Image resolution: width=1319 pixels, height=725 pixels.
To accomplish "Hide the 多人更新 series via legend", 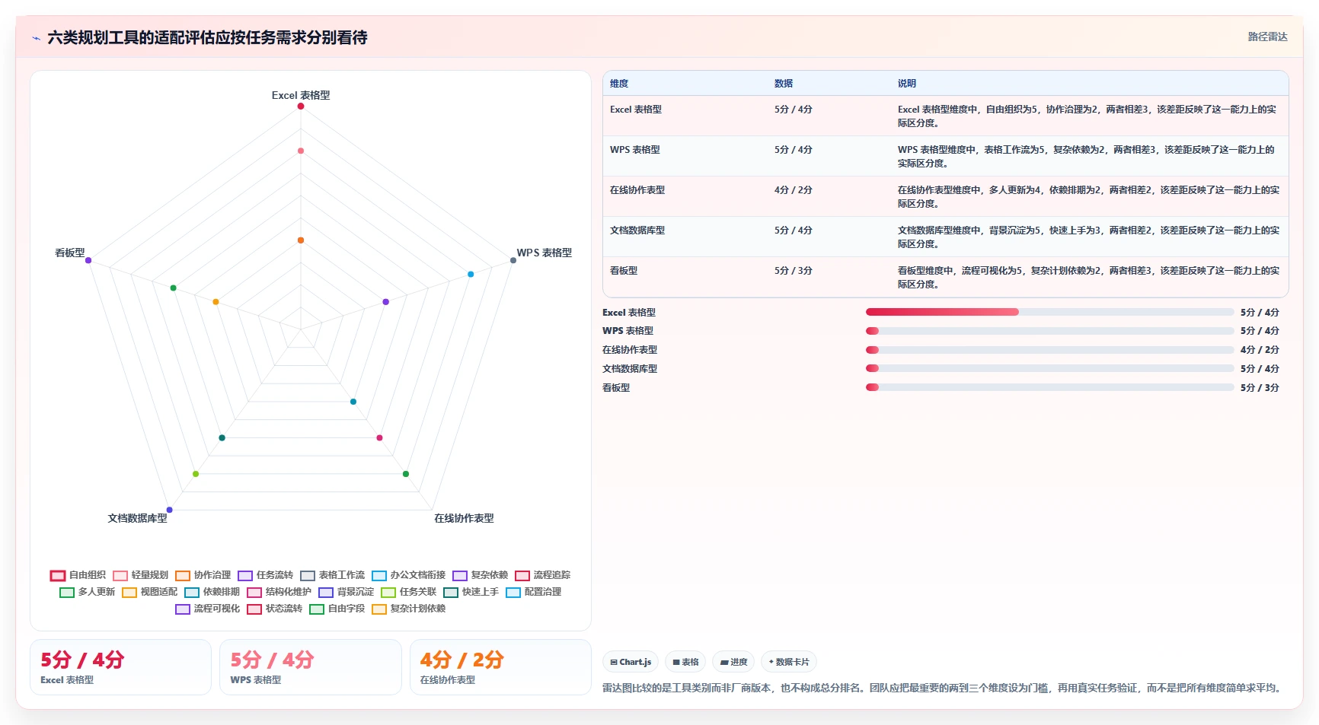I will click(87, 592).
